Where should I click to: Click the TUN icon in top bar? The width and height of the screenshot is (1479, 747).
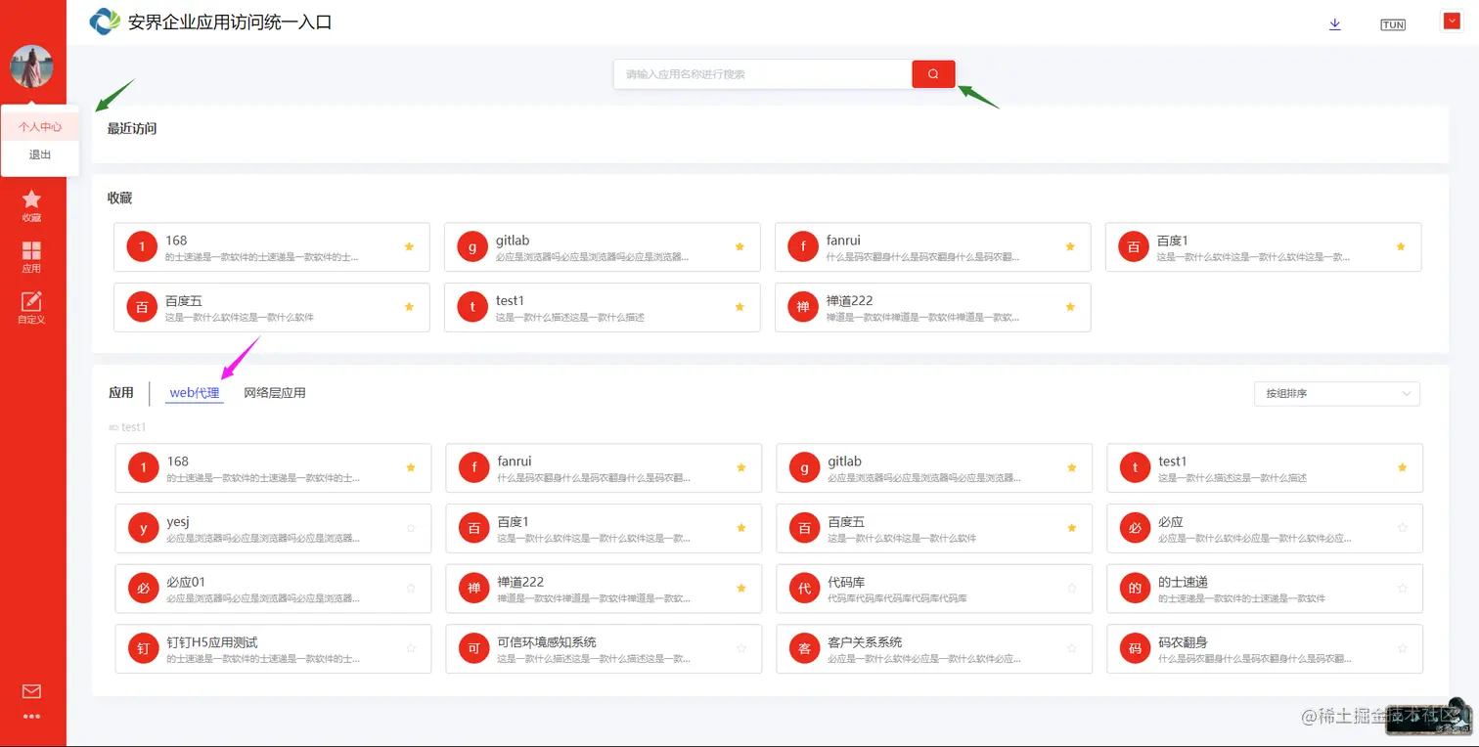coord(1393,24)
